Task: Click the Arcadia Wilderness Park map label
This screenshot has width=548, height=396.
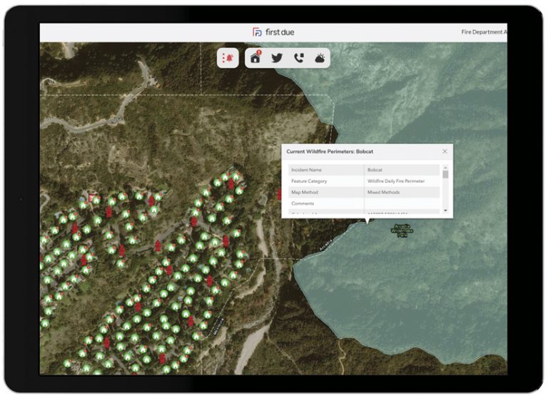Action: pyautogui.click(x=402, y=230)
